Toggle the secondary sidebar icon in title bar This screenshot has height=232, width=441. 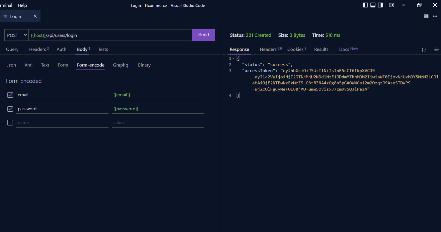380,5
